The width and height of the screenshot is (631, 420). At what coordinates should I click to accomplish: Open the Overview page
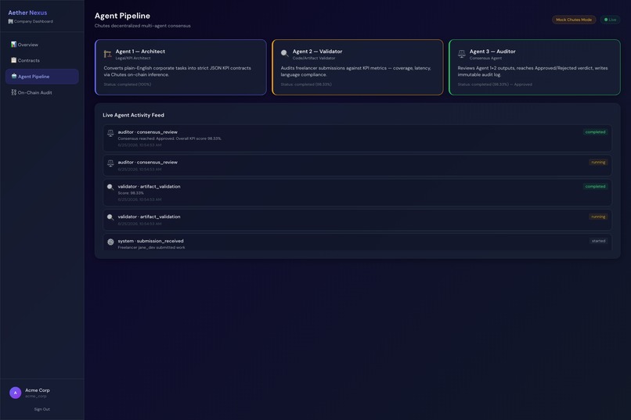[41, 45]
